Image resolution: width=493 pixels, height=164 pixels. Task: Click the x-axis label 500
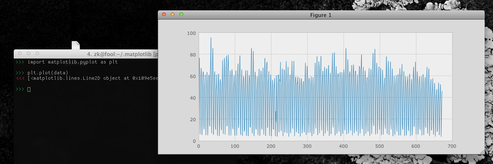(x=380, y=146)
